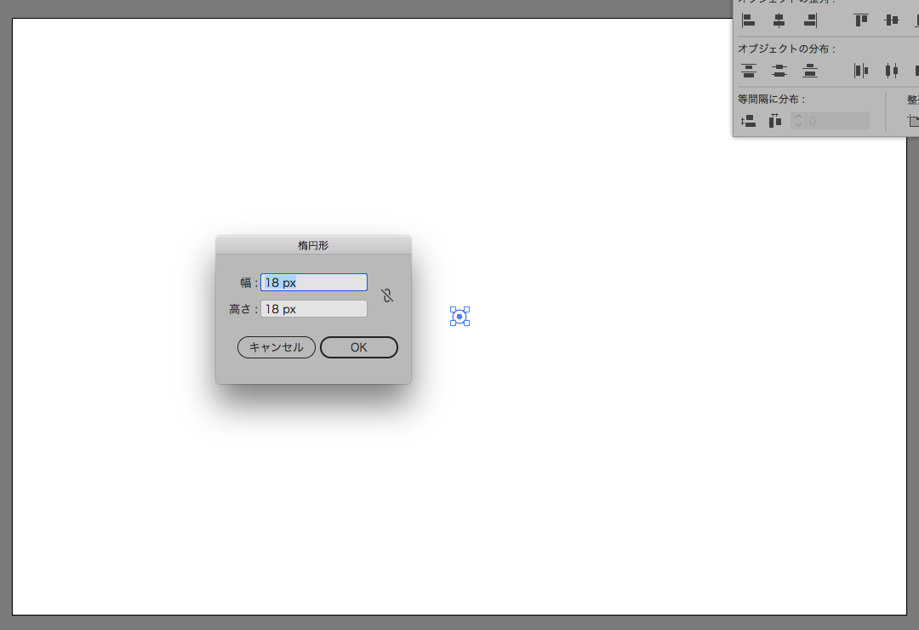Click horizontal align center icon
This screenshot has height=630, width=919.
point(779,20)
